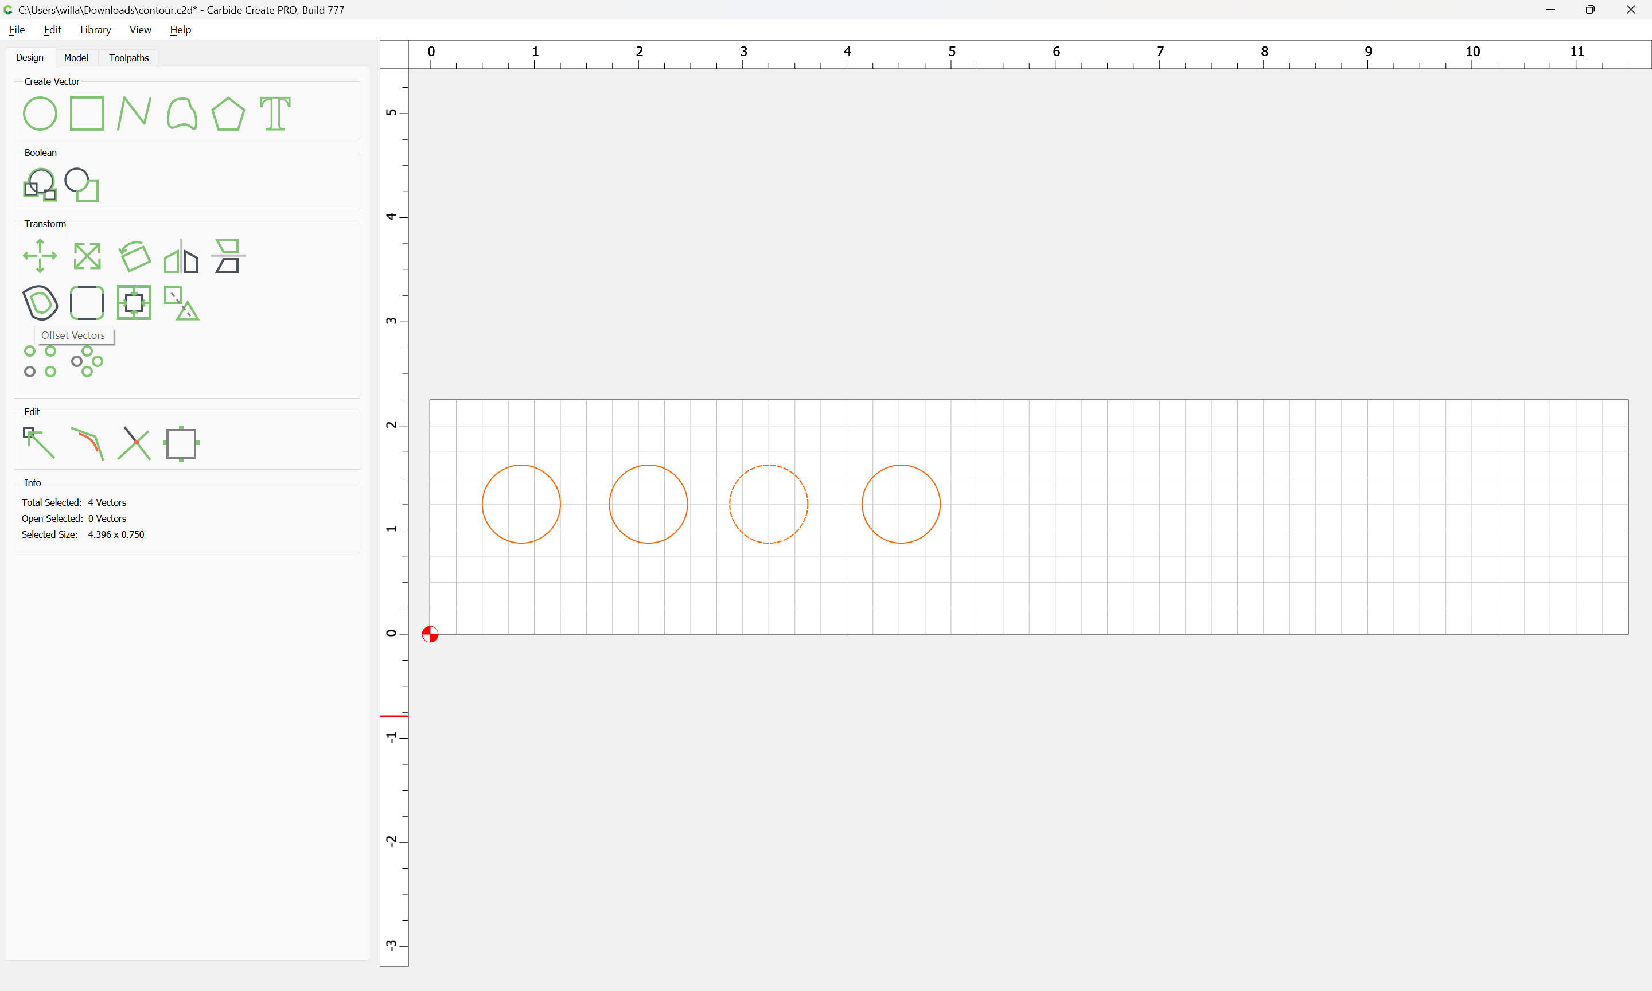This screenshot has height=991, width=1652.
Task: Select the Mirror vectors tool
Action: (x=182, y=256)
